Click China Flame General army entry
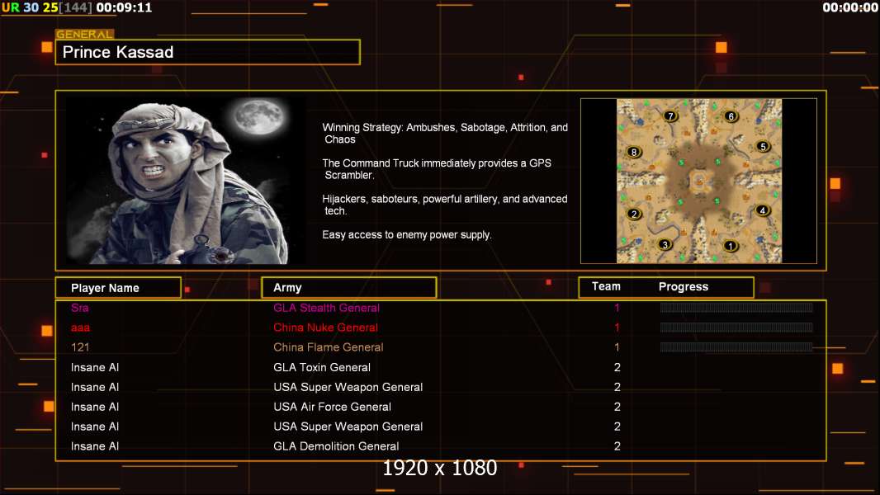The image size is (880, 495). (329, 347)
